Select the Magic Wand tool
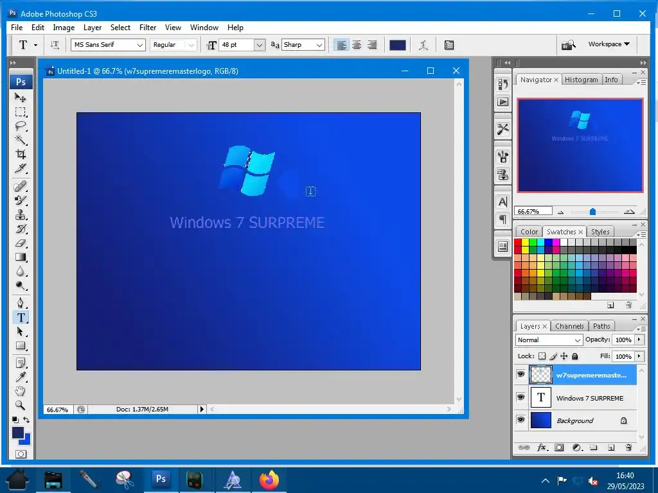The height and width of the screenshot is (493, 658). (21, 139)
